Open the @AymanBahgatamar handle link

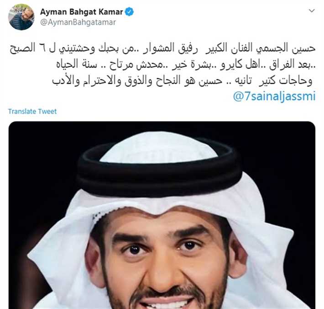click(78, 22)
